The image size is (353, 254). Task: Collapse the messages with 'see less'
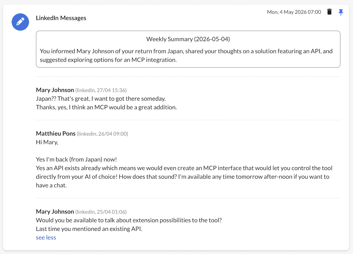click(46, 238)
